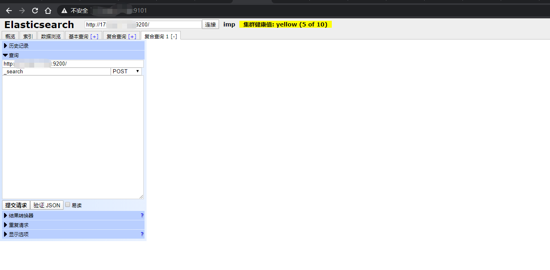Go forward in browser history
This screenshot has height=270, width=550.
click(22, 11)
